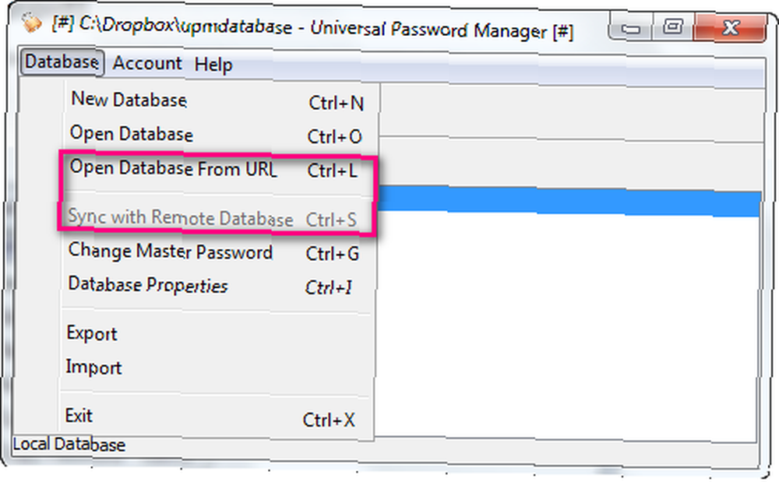Select the blue highlighted account row
This screenshot has height=482, width=779.
coord(569,202)
